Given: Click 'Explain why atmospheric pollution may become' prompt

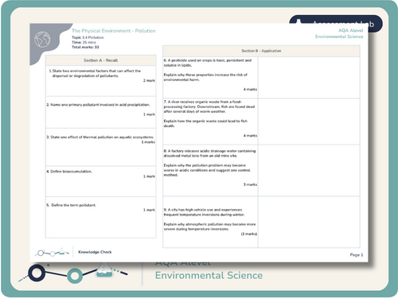Looking at the screenshot, I should click(x=209, y=226).
